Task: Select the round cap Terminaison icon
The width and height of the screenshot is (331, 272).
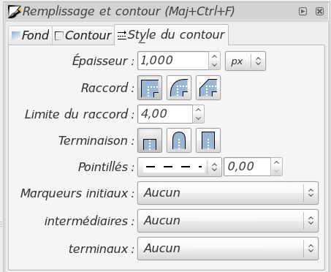Action: (179, 140)
